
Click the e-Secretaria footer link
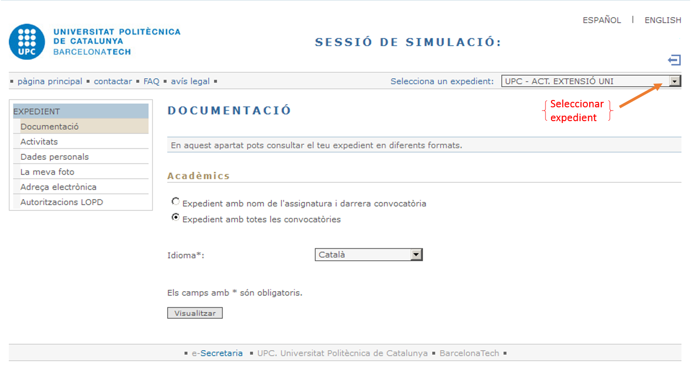click(x=217, y=354)
